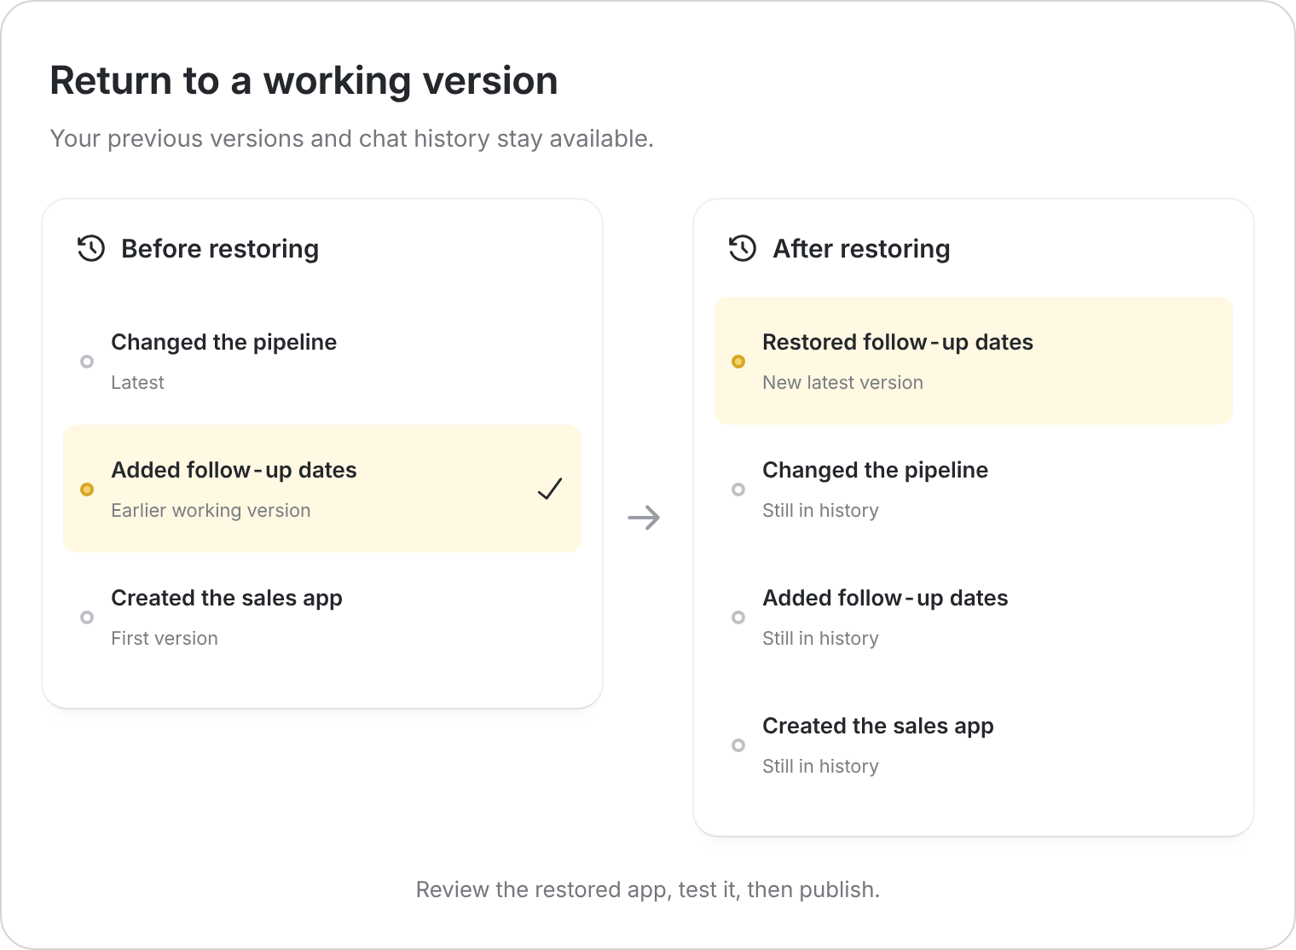
Task: Click the "Latest" label
Action: [x=138, y=383]
